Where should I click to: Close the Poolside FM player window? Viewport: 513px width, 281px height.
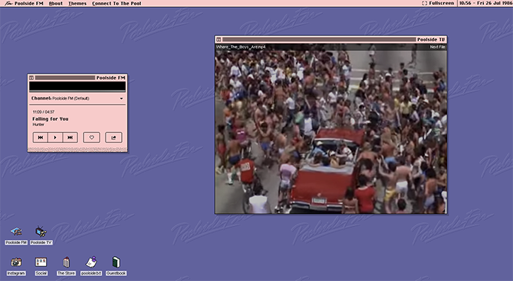[x=31, y=78]
